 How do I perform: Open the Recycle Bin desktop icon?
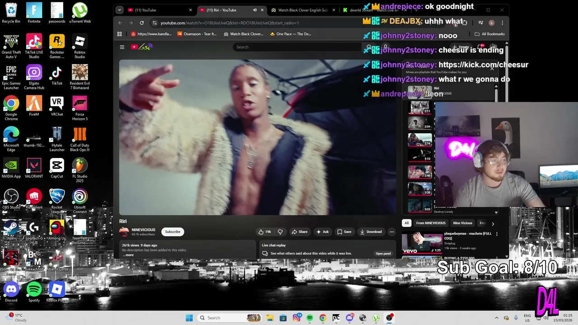click(11, 13)
